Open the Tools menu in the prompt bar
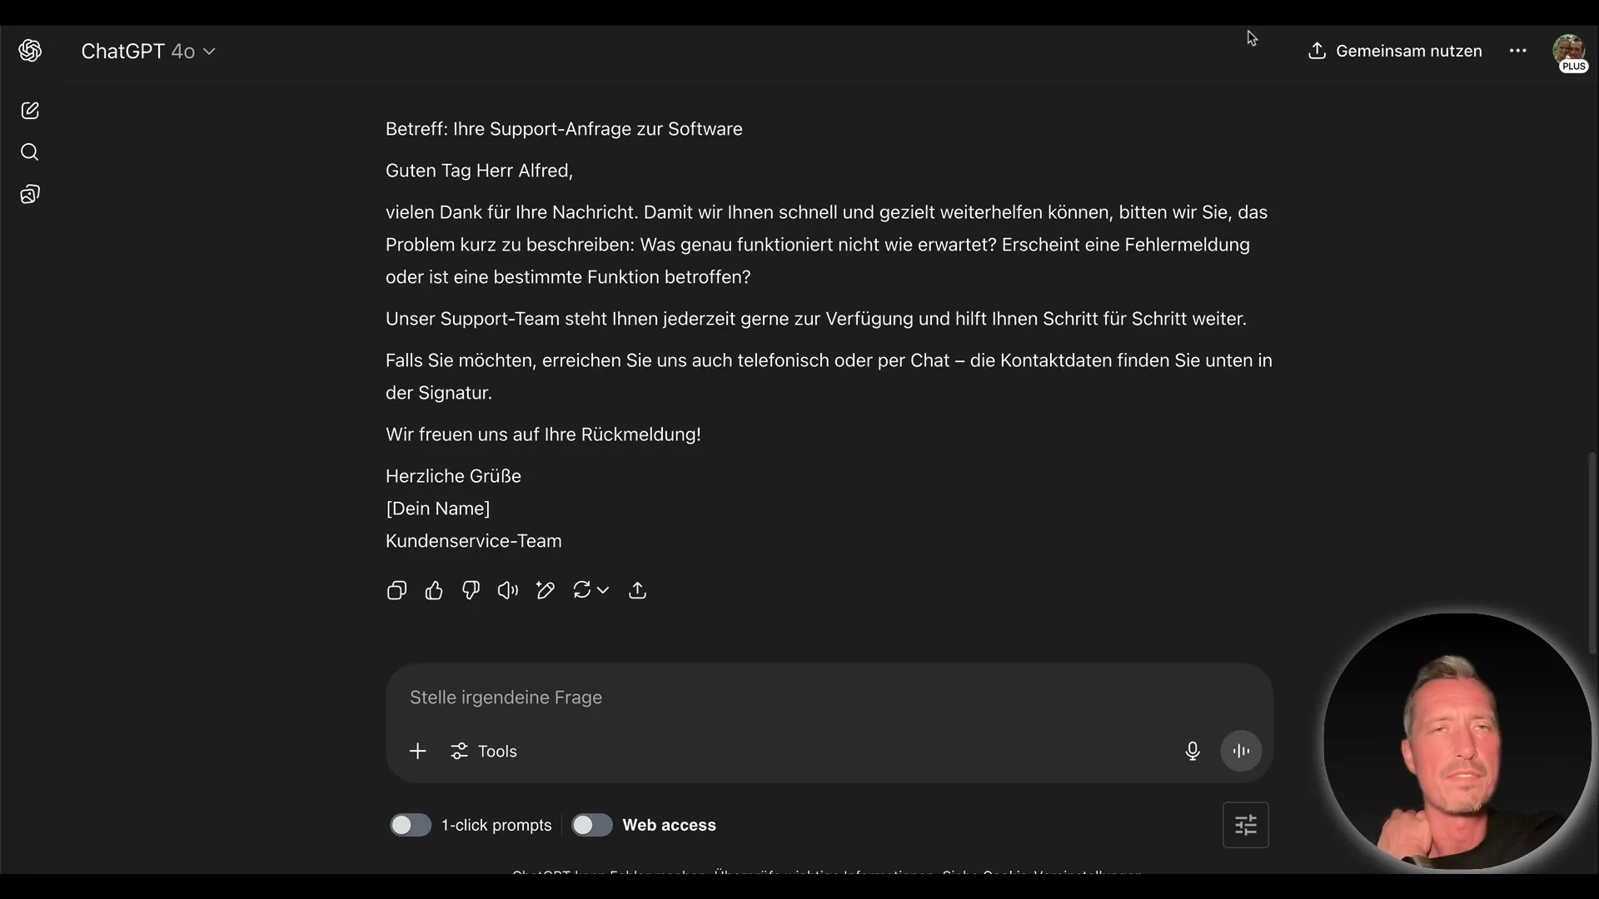Viewport: 1599px width, 899px height. click(x=484, y=751)
